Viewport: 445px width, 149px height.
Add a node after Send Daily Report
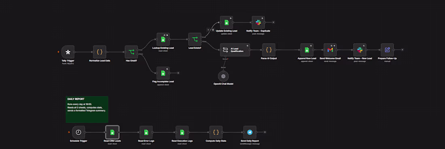tap(265, 132)
